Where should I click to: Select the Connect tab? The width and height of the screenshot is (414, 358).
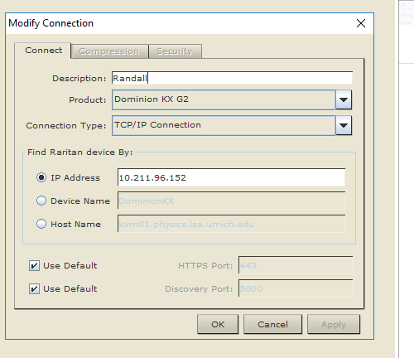click(x=43, y=51)
